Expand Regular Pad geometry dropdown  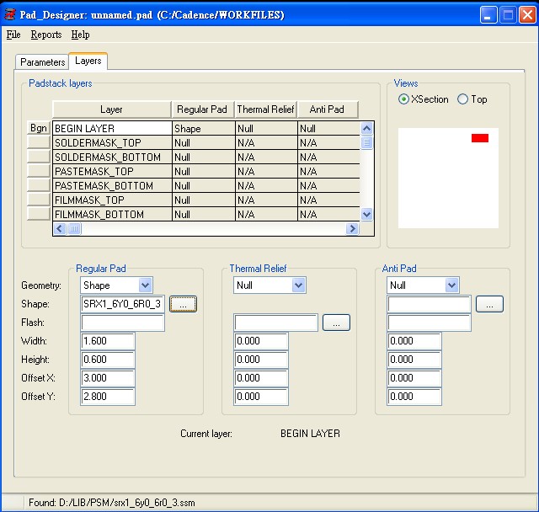(x=145, y=285)
